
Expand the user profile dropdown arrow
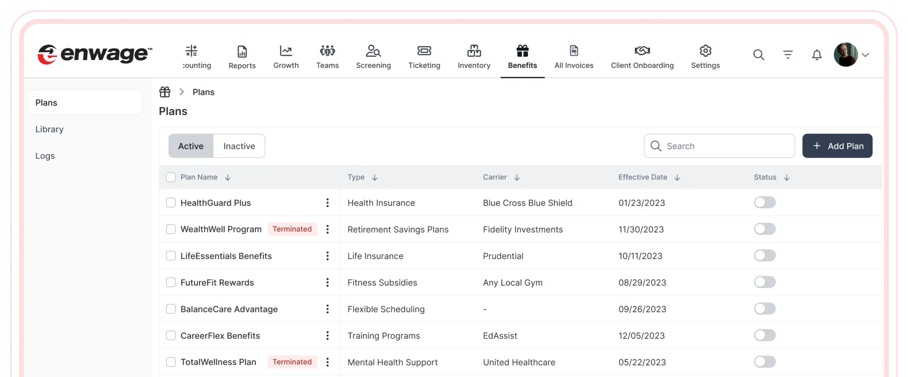coord(865,55)
